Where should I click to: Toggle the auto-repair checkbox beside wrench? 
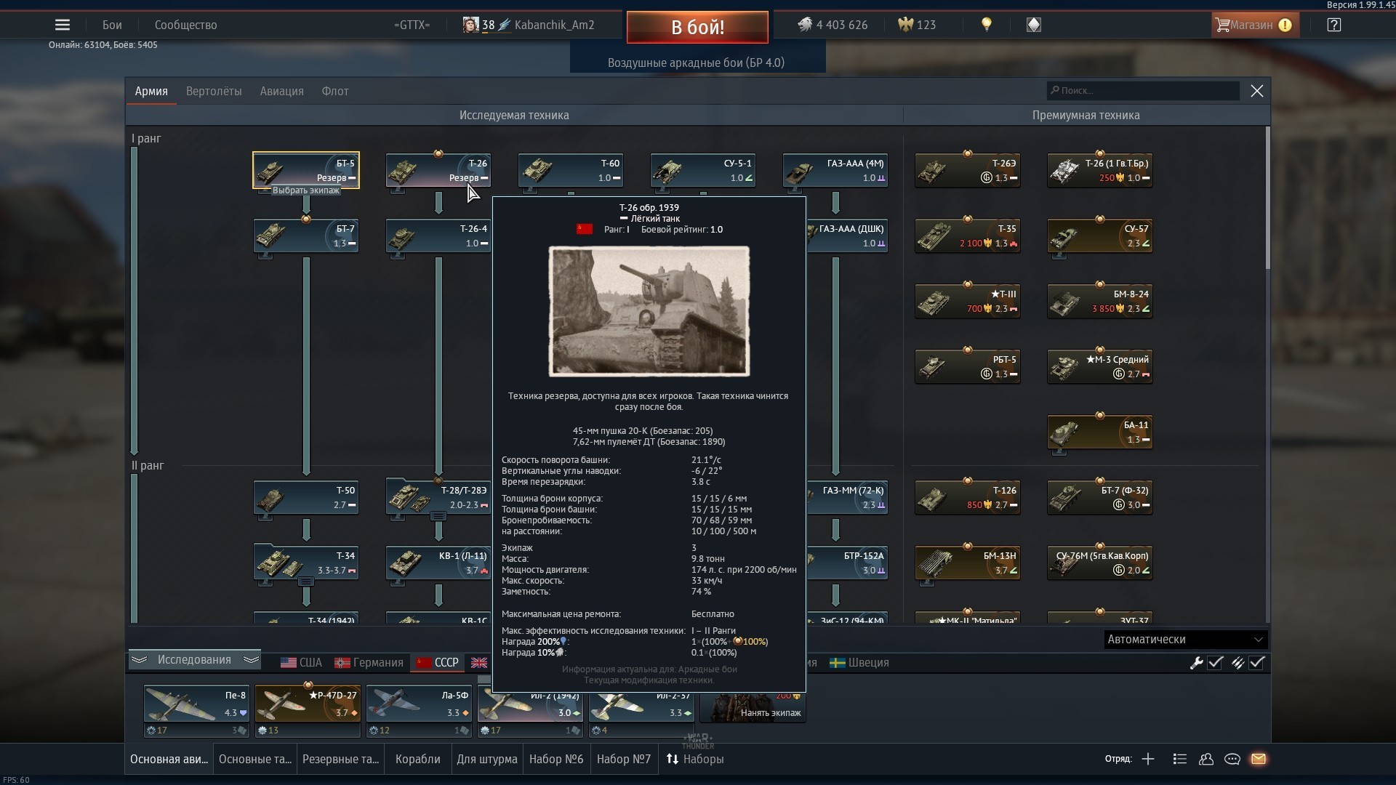pyautogui.click(x=1215, y=663)
